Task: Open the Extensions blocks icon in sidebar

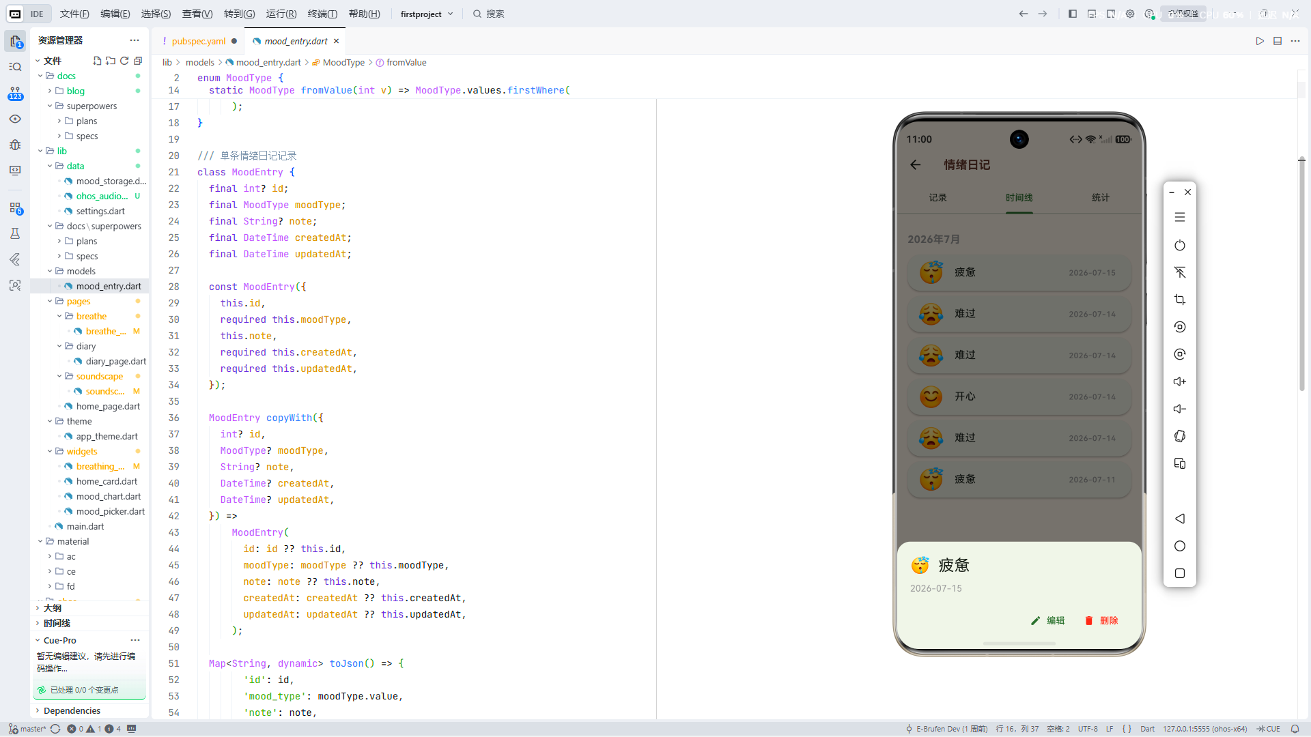Action: pyautogui.click(x=15, y=207)
